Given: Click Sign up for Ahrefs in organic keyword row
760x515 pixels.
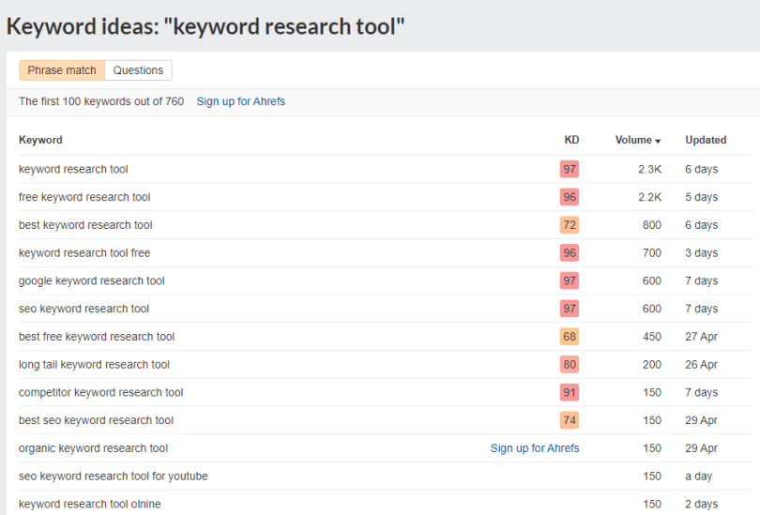Looking at the screenshot, I should (x=534, y=448).
